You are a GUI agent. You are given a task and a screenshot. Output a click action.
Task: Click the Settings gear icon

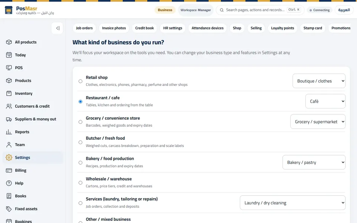click(x=9, y=158)
